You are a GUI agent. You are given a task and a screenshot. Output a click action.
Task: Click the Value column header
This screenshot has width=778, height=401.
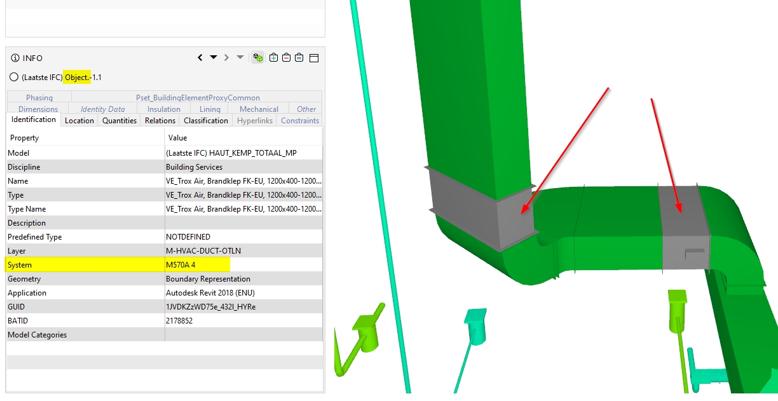(243, 137)
